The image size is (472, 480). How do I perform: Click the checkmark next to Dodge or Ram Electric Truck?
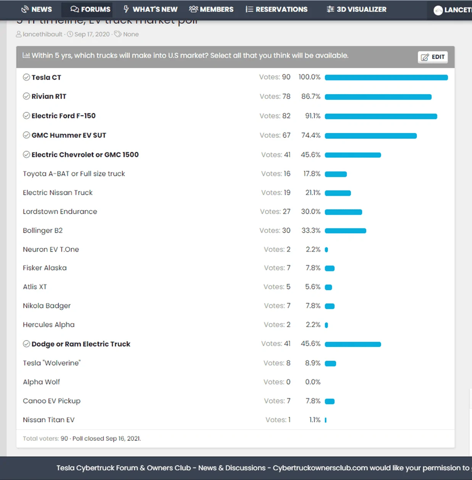[26, 344]
